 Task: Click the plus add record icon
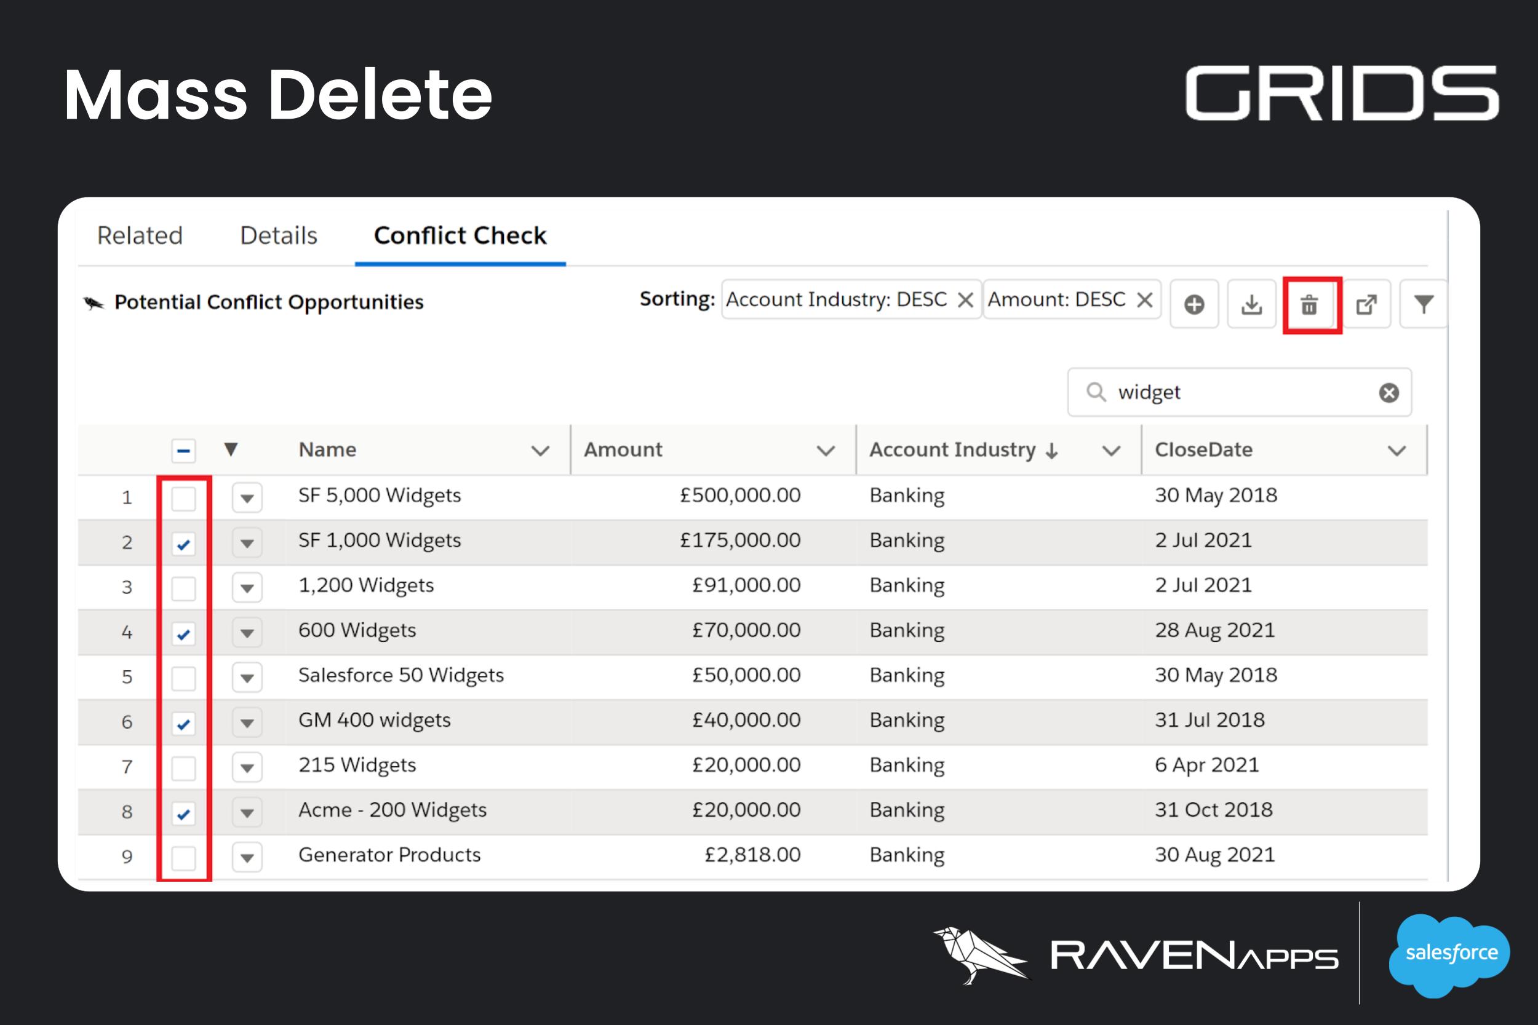tap(1194, 304)
